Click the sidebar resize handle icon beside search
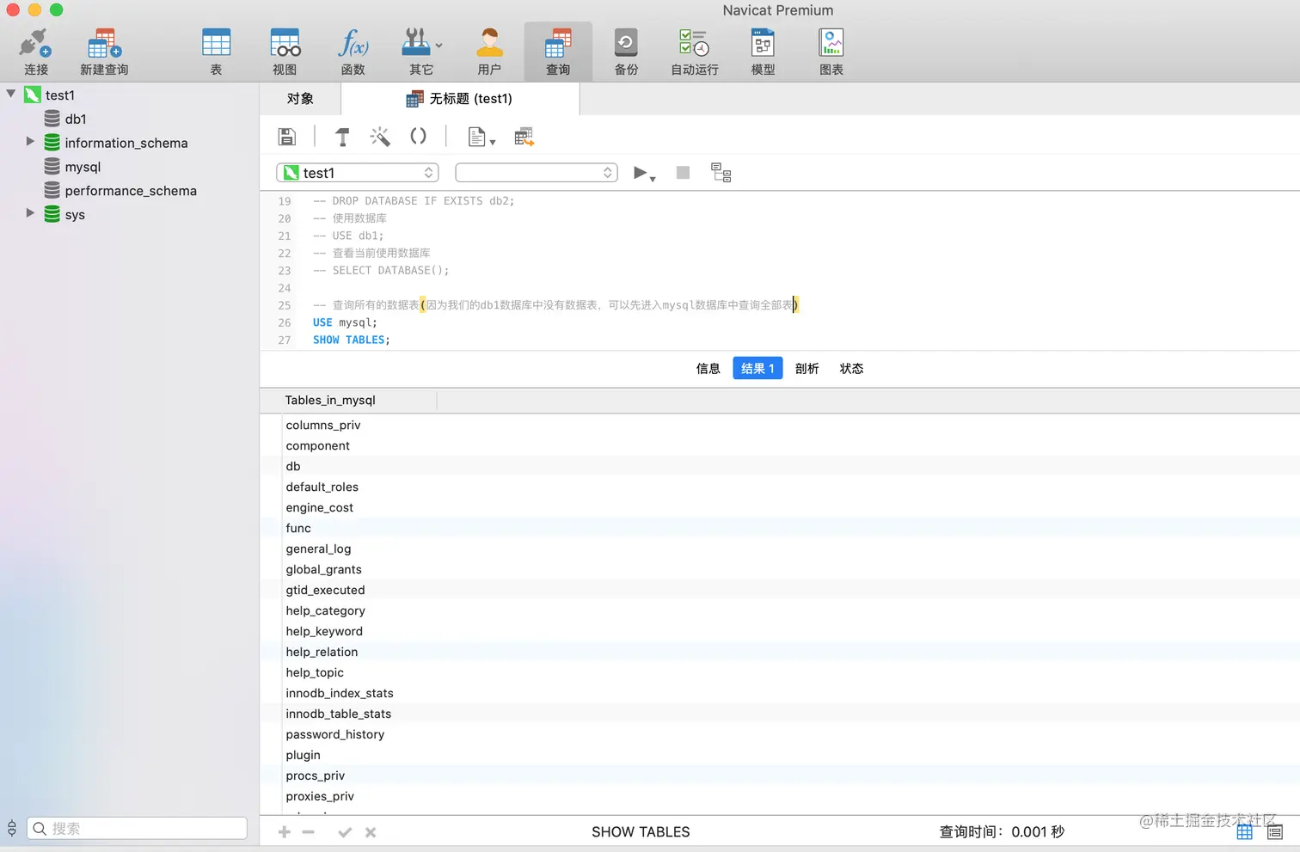 pos(12,829)
